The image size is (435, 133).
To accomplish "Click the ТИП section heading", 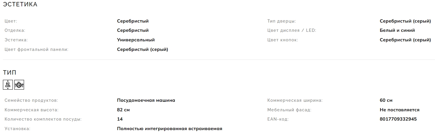I will (10, 73).
